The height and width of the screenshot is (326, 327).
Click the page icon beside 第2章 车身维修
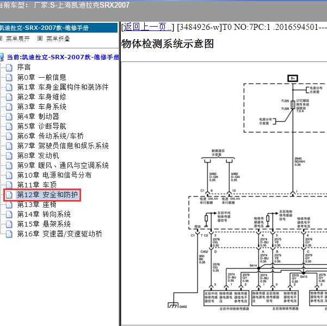pos(9,97)
